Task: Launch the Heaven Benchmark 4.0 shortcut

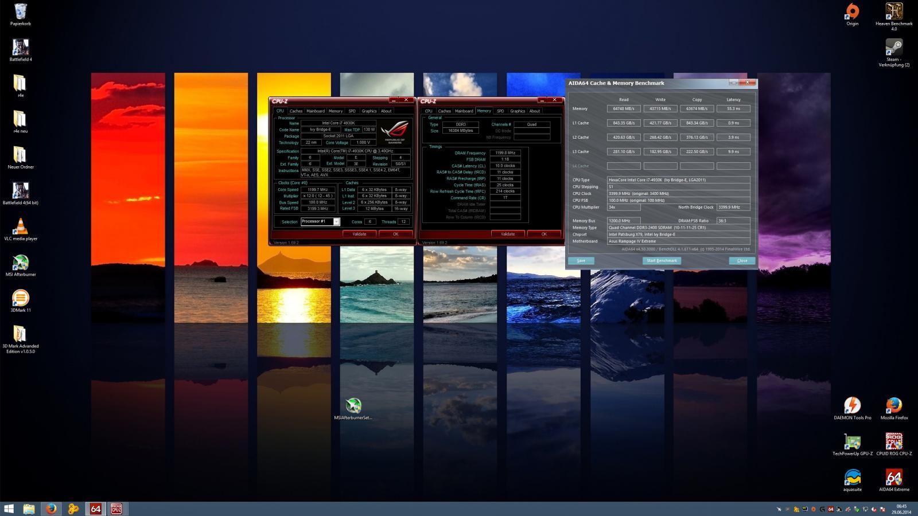Action: coord(894,17)
